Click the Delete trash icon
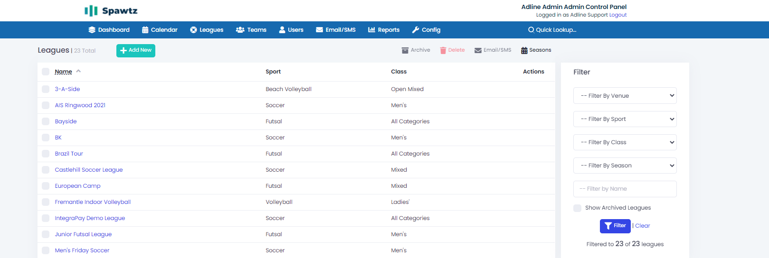The width and height of the screenshot is (769, 258). click(x=443, y=50)
